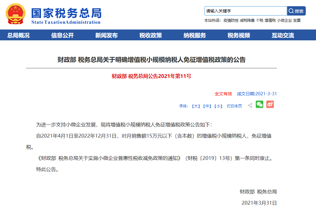
Task: Click the 搜索 search button
Action: pos(296,11)
